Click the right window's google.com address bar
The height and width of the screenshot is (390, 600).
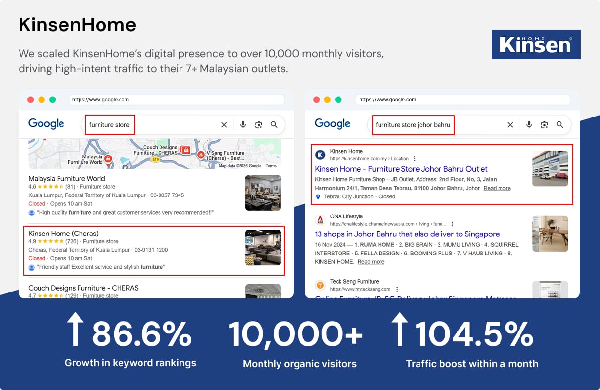[x=463, y=99]
